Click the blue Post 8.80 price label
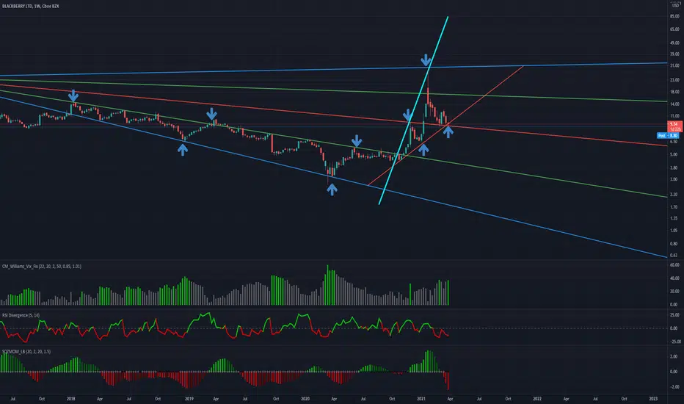 pyautogui.click(x=668, y=136)
